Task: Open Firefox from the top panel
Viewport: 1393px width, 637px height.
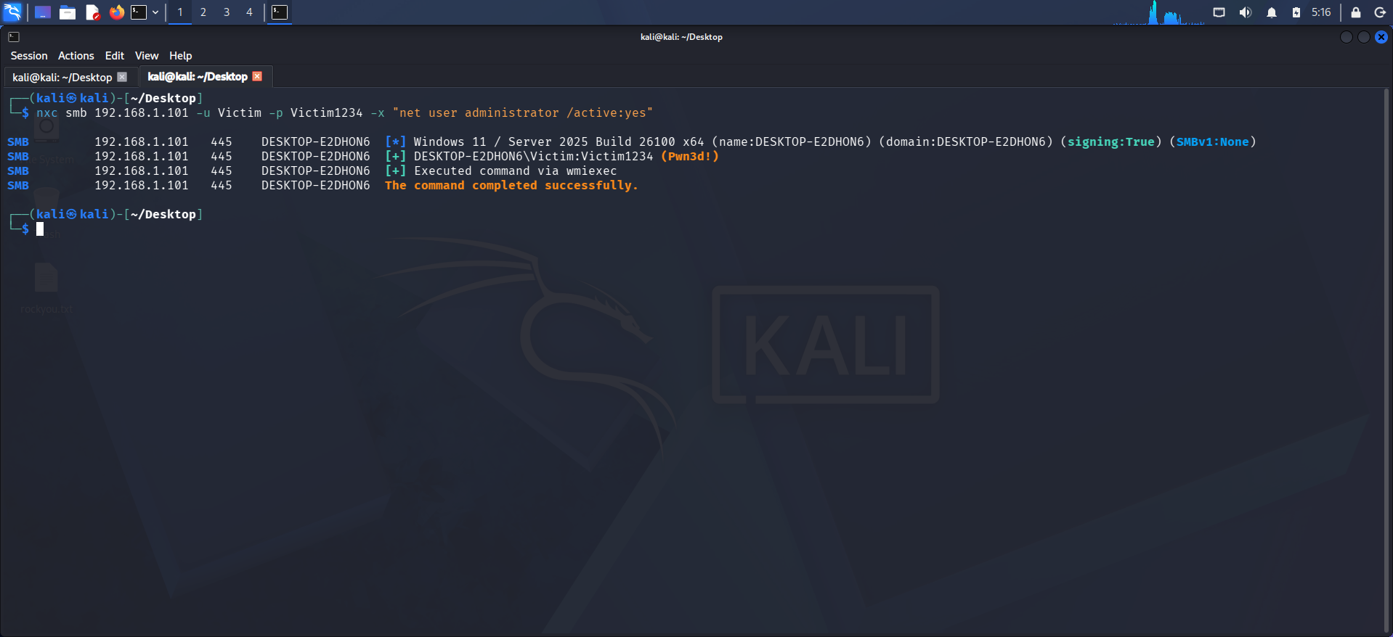Action: [x=116, y=12]
